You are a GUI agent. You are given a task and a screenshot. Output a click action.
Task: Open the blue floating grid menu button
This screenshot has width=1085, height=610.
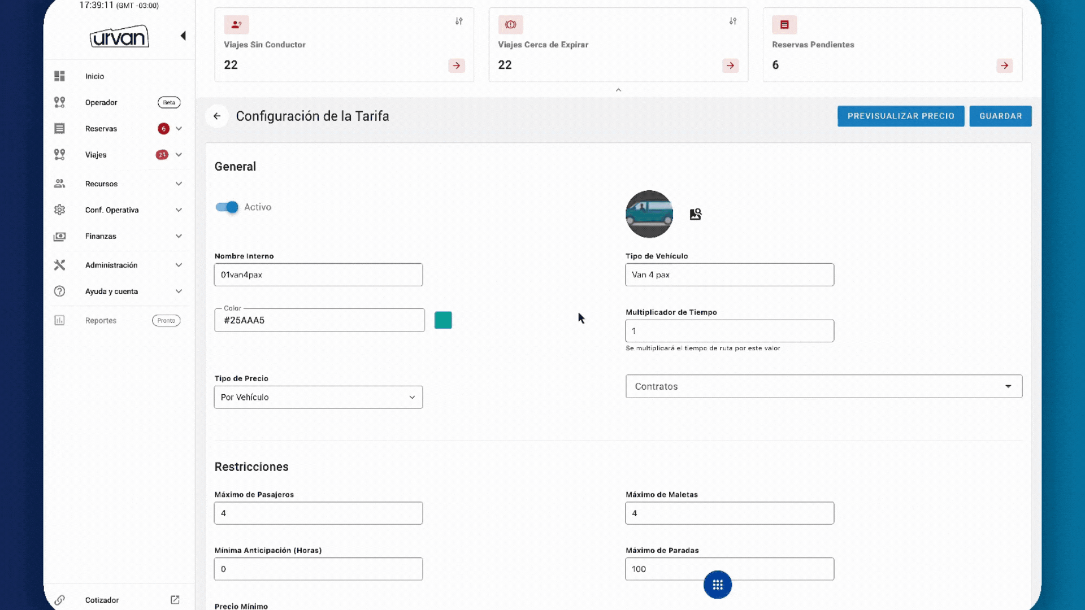tap(717, 585)
